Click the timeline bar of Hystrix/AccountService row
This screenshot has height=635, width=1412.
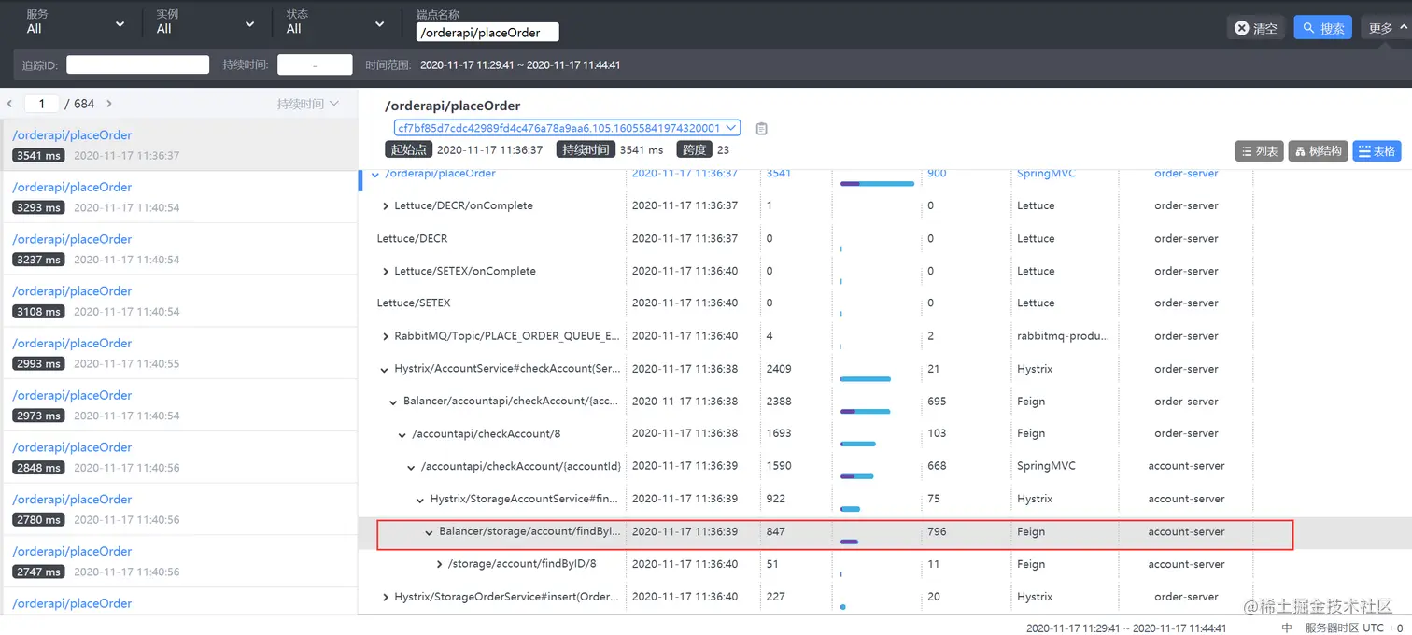(865, 379)
